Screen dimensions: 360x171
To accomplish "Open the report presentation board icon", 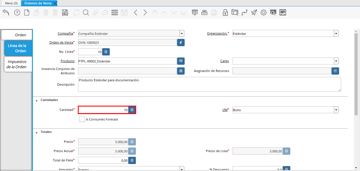I will point(195,12).
